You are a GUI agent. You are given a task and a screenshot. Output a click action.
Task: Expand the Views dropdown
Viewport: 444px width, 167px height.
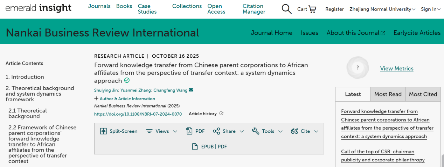[161, 131]
